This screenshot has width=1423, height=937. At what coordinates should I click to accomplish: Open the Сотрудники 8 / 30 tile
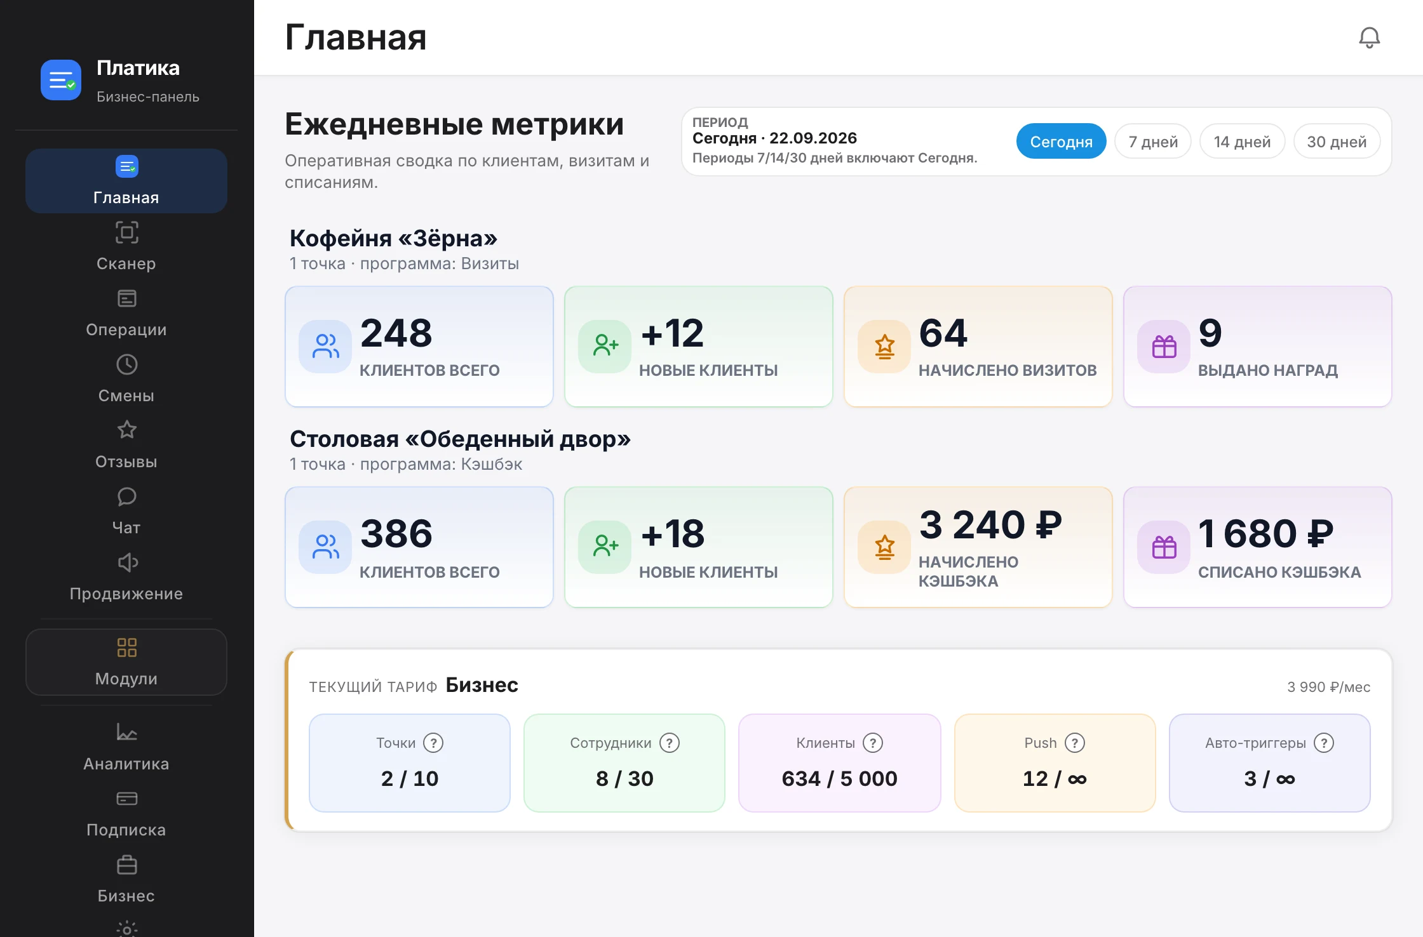coord(624,763)
